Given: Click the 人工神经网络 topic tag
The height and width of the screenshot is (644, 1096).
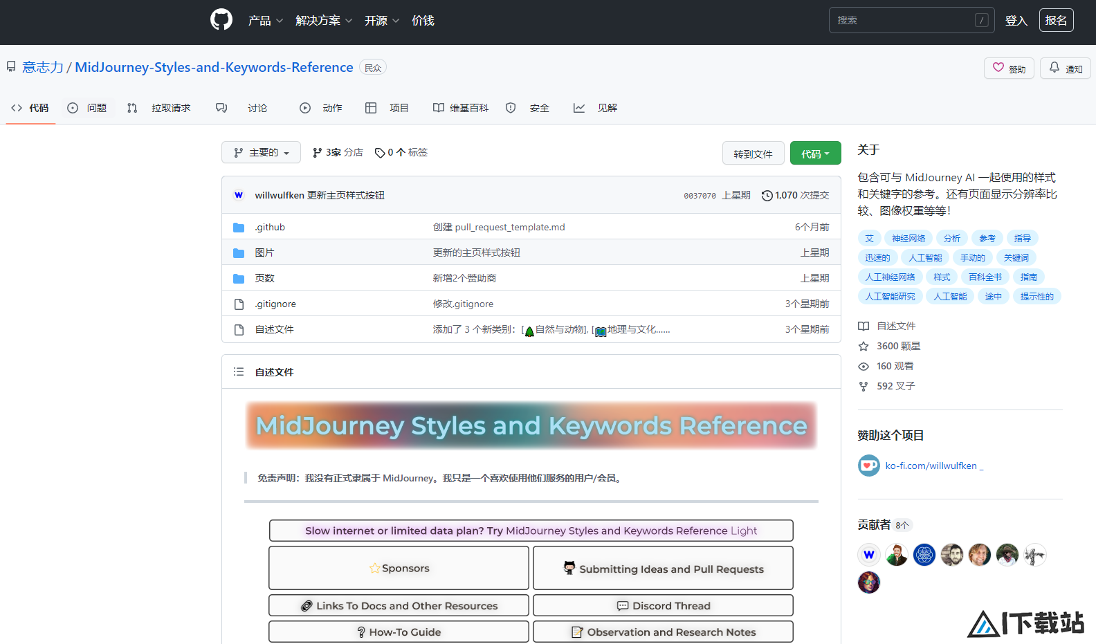Looking at the screenshot, I should pyautogui.click(x=890, y=277).
